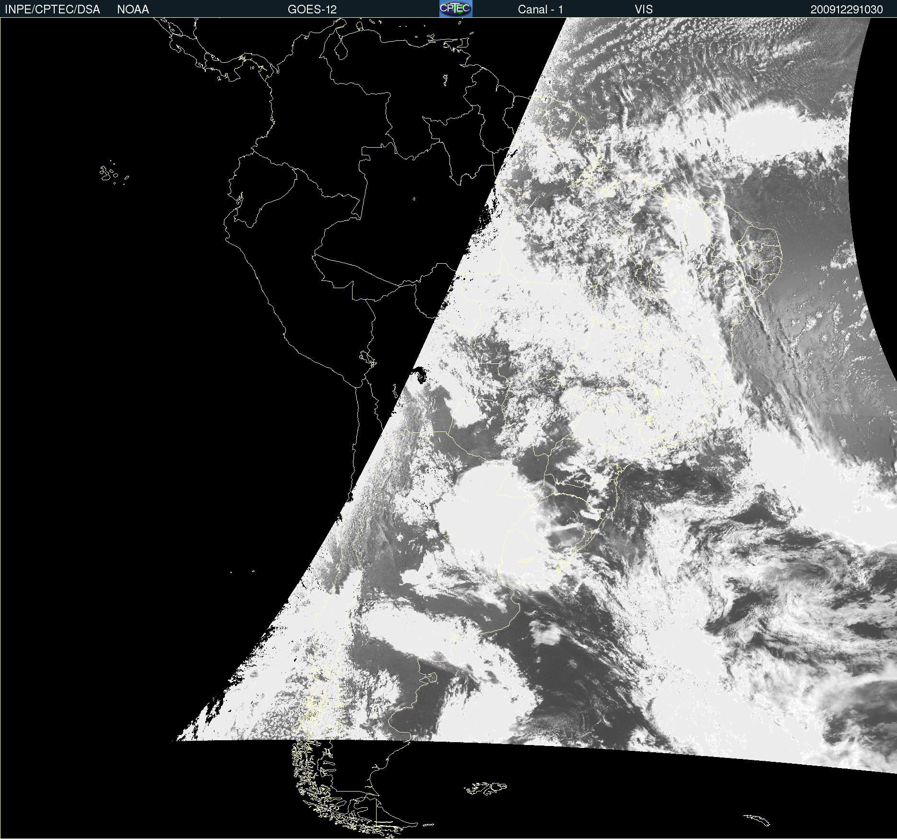Click the 200912291030 timestamp

coord(847,10)
